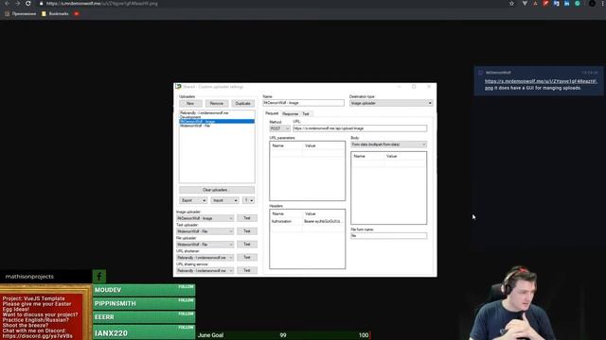Click the Body table Value column header
The image size is (606, 340).
click(x=405, y=156)
